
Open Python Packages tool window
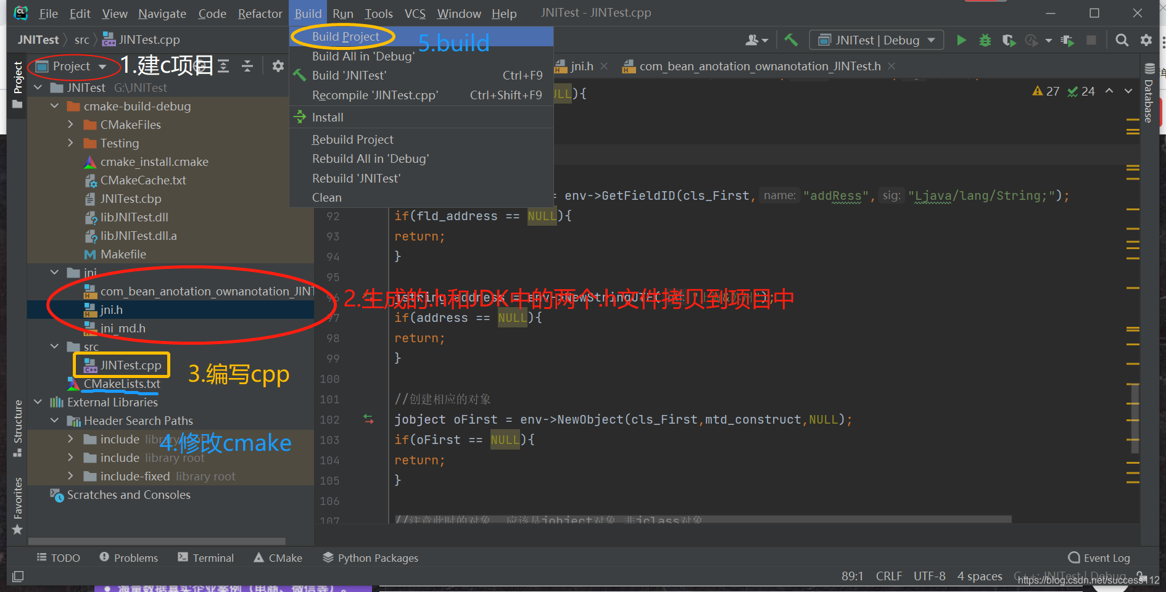(371, 558)
